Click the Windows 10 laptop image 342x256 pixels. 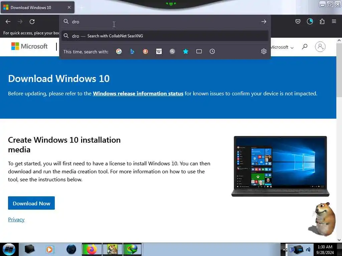(x=280, y=166)
